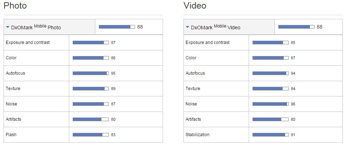Click the Video section heading
This screenshot has height=144, width=345.
195,6
